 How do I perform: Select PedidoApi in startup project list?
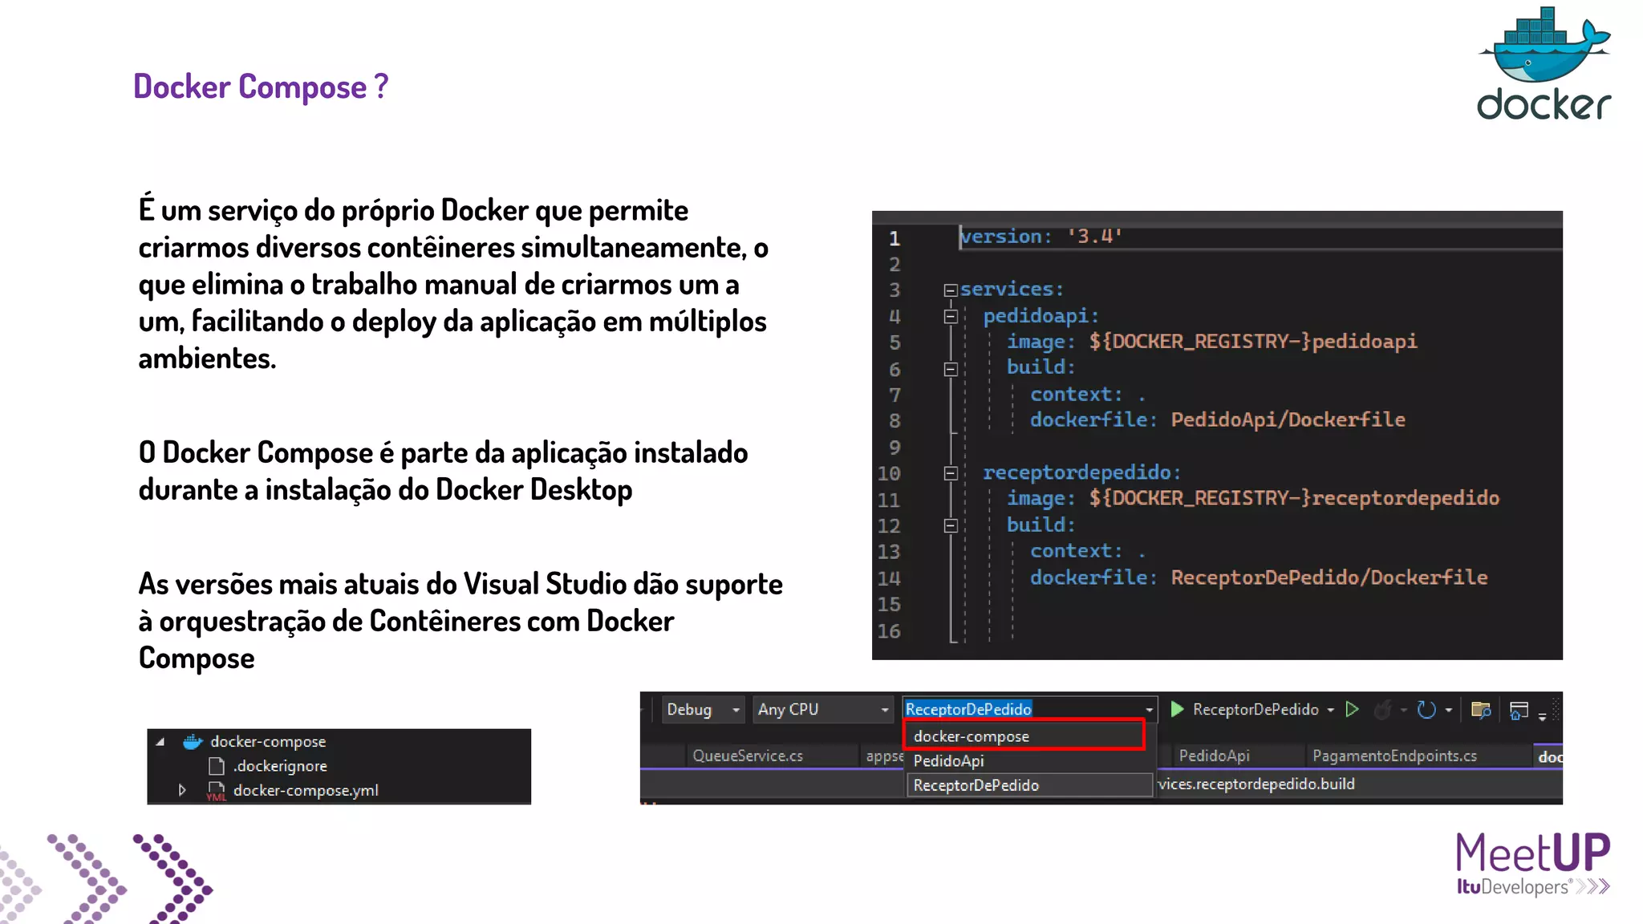click(x=1029, y=760)
